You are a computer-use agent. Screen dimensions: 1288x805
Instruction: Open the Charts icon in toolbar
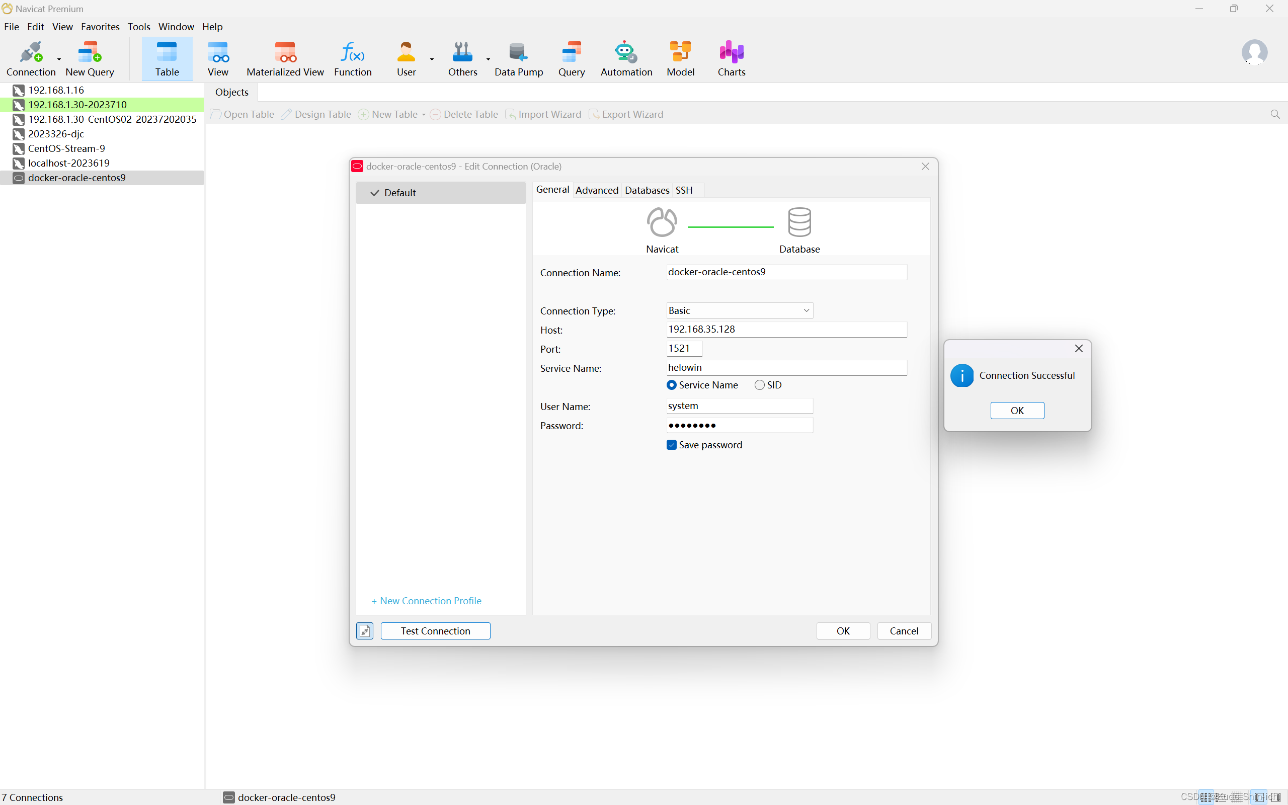732,58
